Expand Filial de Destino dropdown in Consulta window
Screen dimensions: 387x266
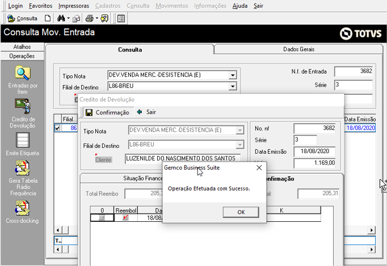pos(233,86)
